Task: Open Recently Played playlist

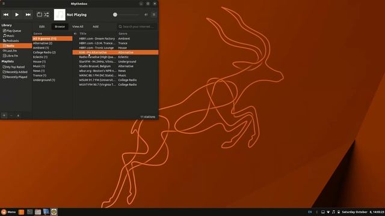Action: pos(16,77)
